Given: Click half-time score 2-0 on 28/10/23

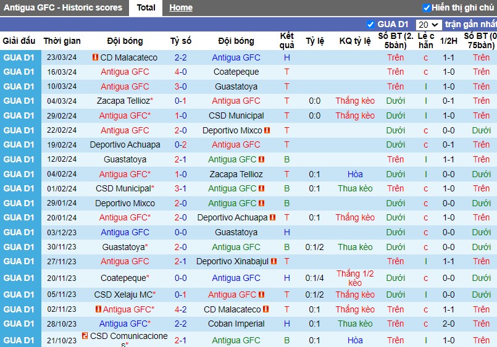Looking at the screenshot, I should pyautogui.click(x=448, y=324).
